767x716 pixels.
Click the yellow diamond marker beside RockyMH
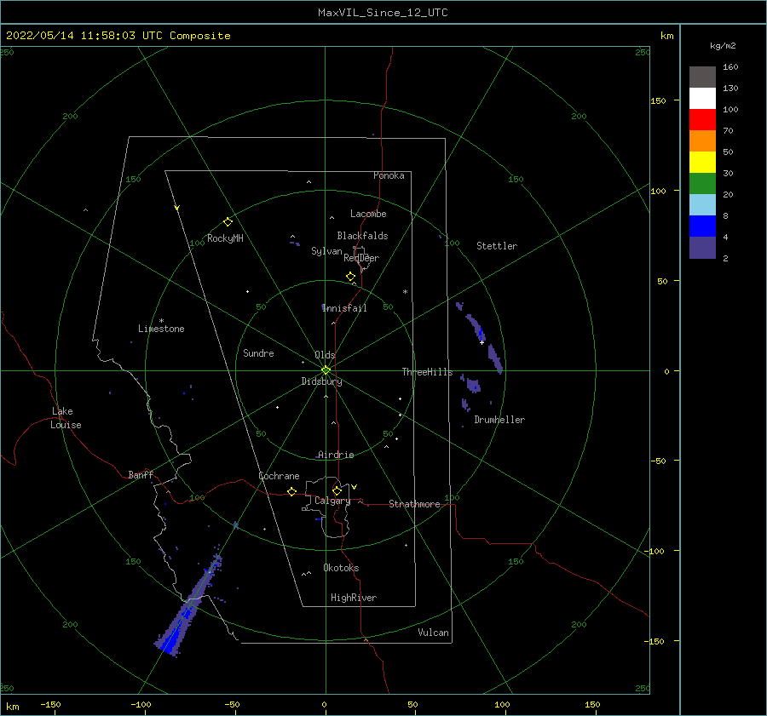click(228, 222)
